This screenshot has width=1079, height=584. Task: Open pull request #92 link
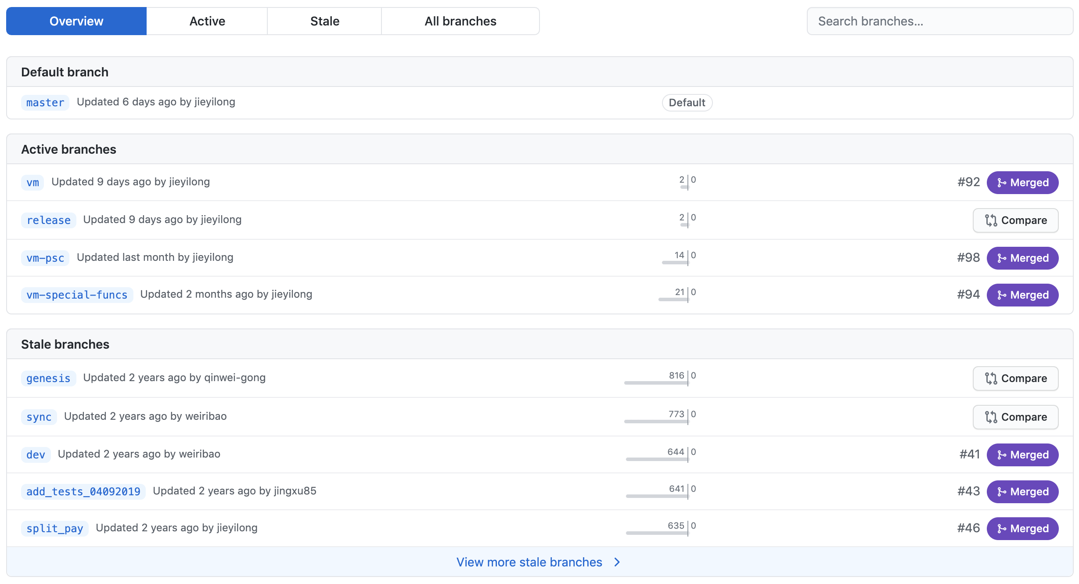(x=968, y=182)
